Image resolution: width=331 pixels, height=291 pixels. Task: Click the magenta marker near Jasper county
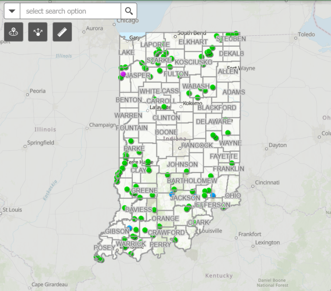point(123,74)
